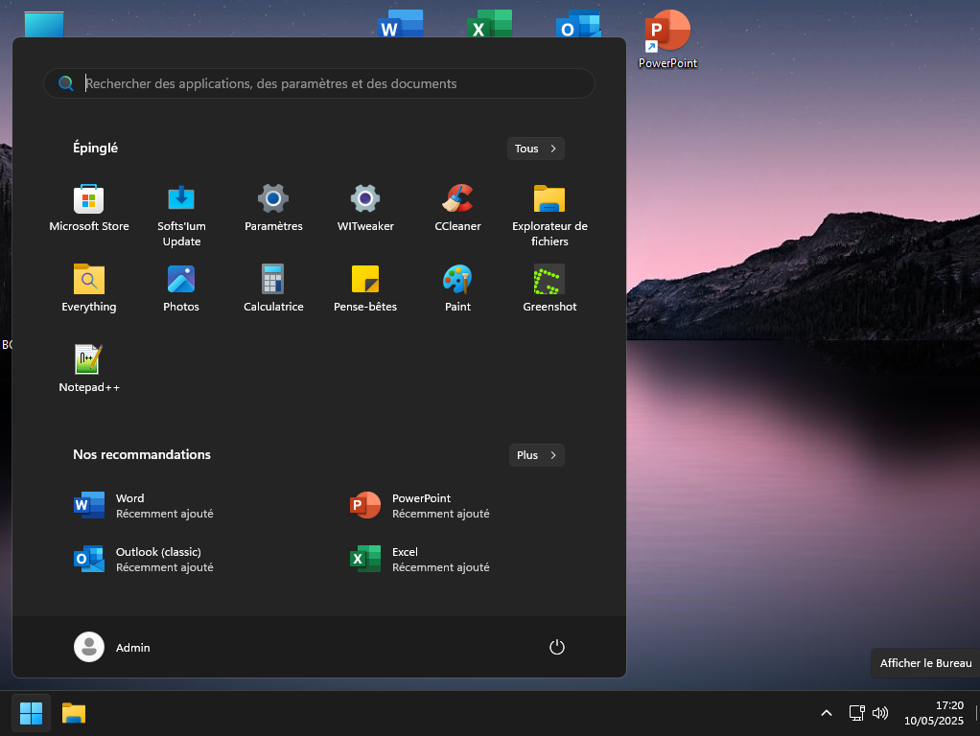Screen dimensions: 980x736
Task: Open recommended Excel app
Action: coord(419,559)
